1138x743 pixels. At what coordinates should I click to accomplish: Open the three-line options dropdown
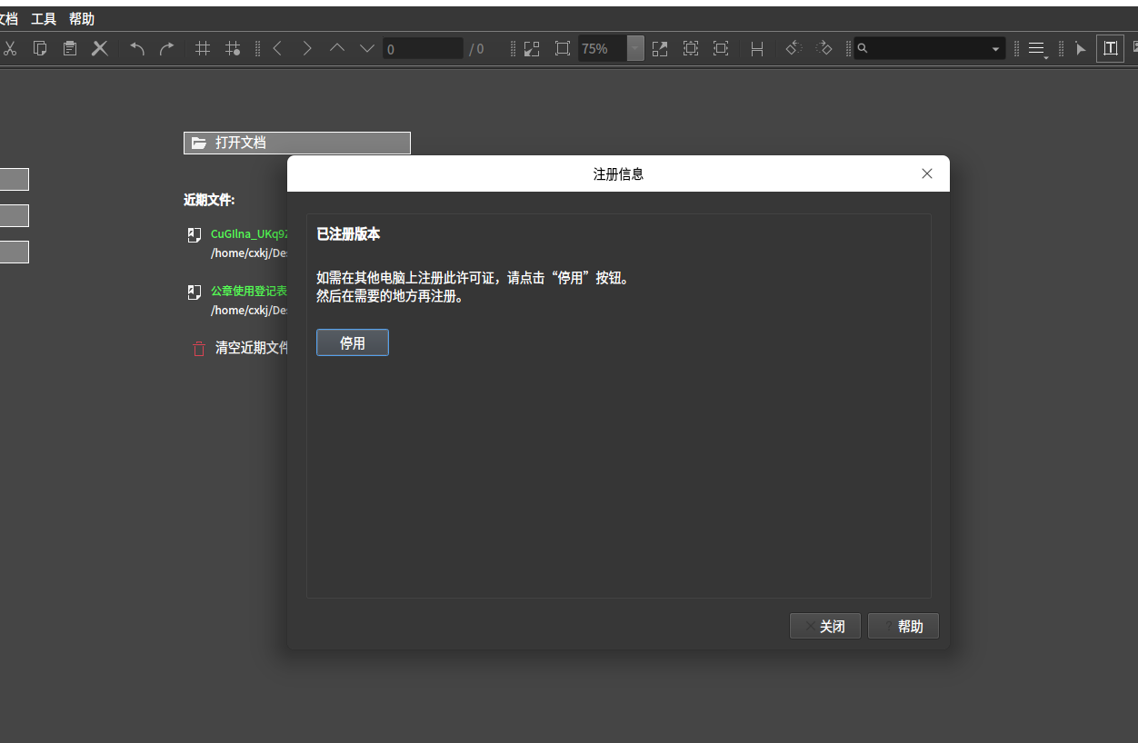(1037, 49)
